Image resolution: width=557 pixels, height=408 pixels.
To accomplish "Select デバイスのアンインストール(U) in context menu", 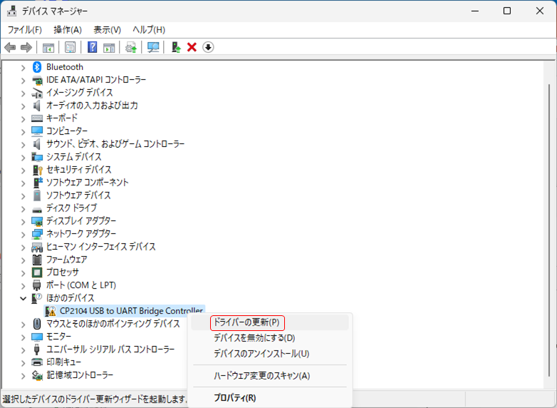I will [261, 354].
